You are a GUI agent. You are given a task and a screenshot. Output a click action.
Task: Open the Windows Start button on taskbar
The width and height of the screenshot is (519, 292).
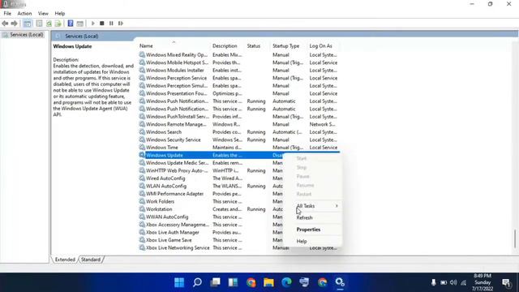[x=179, y=282]
